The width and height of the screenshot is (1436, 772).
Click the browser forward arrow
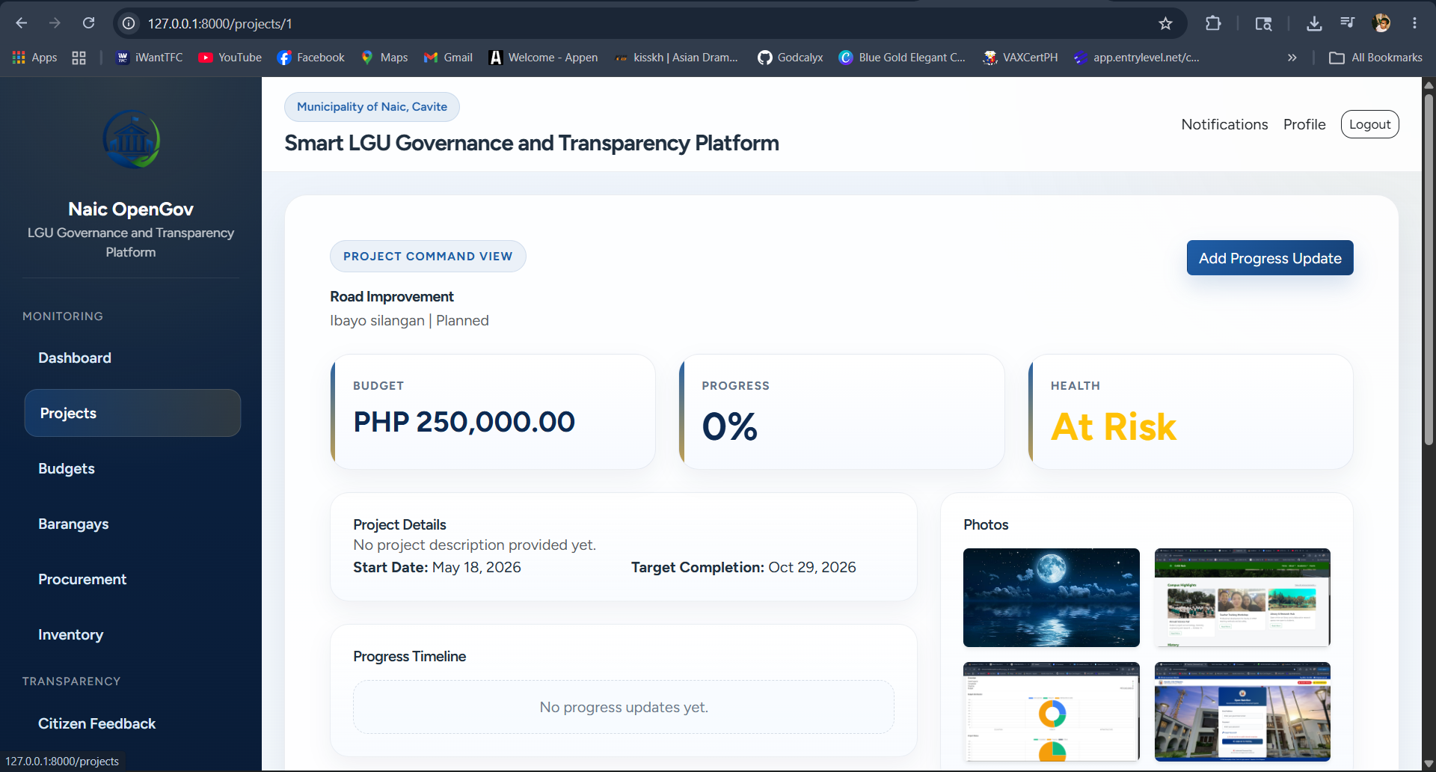[x=55, y=23]
